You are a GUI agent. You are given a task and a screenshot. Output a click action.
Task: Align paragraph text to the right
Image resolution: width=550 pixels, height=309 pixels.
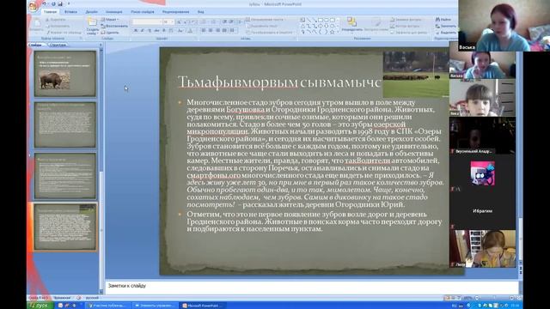(217, 31)
